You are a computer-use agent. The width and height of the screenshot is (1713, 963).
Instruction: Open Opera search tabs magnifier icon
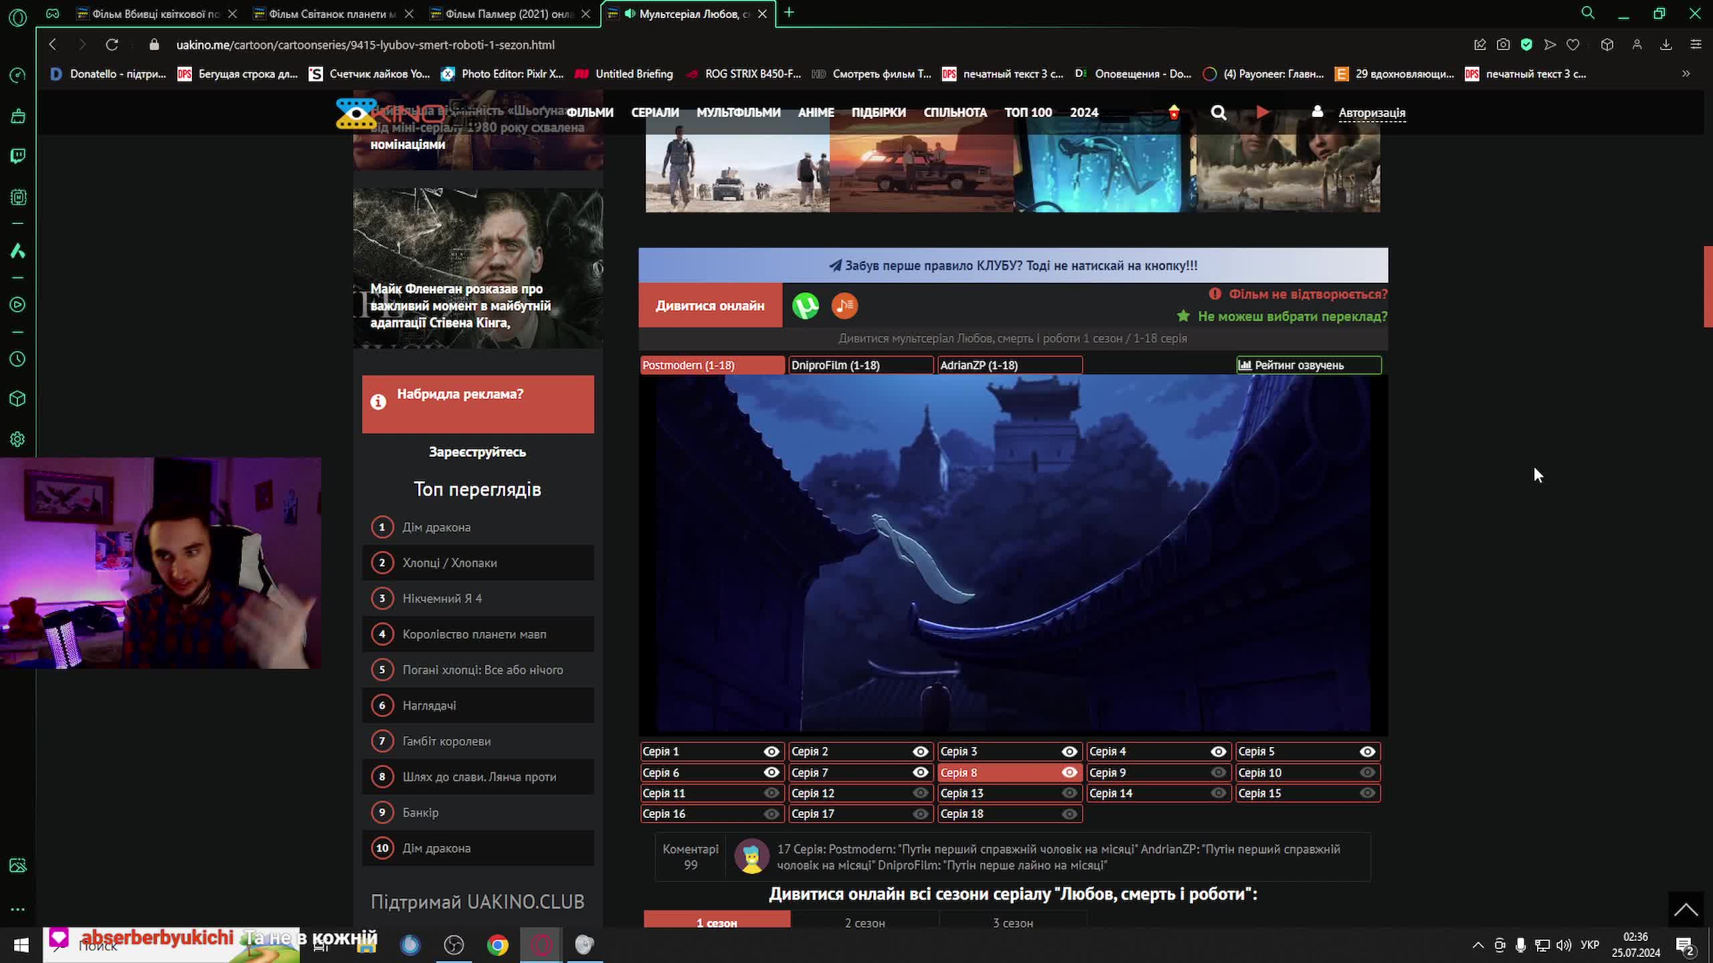[1588, 13]
